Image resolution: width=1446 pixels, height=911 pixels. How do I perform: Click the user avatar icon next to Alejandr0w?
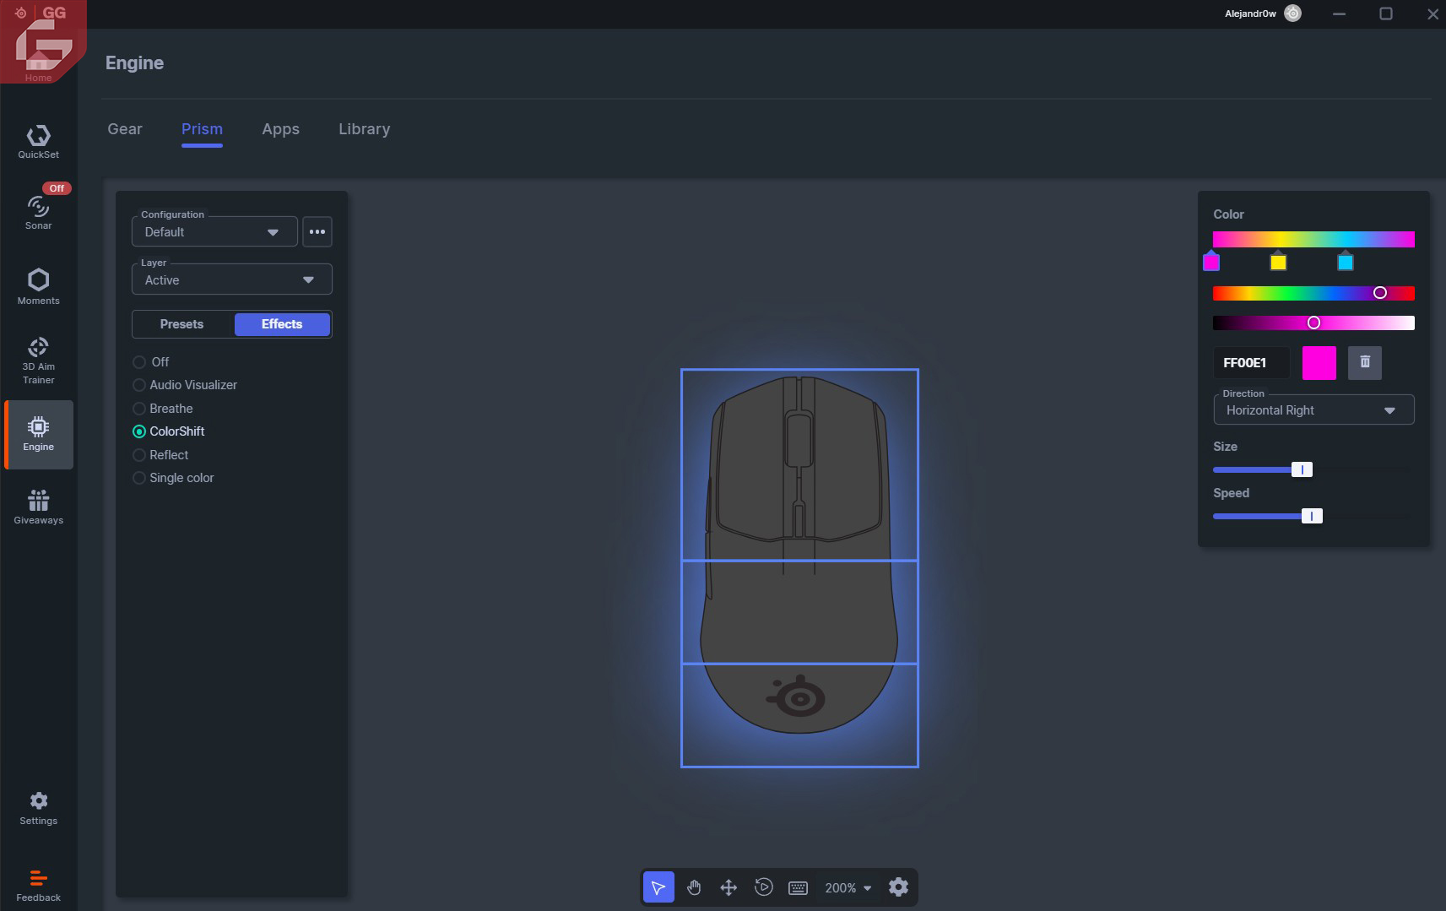[x=1292, y=14]
